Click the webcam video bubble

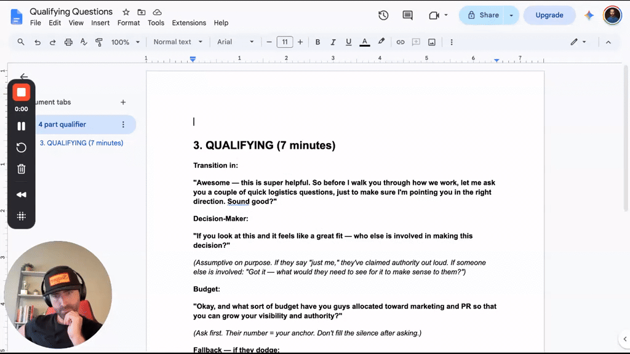(x=58, y=294)
